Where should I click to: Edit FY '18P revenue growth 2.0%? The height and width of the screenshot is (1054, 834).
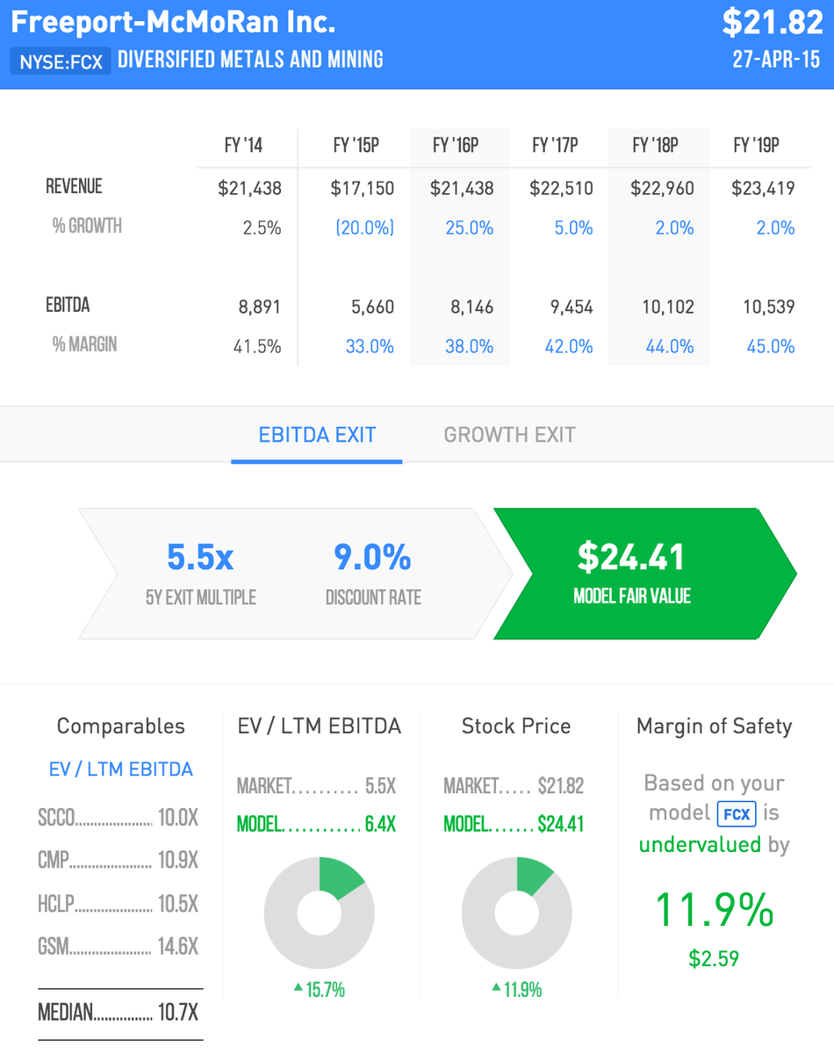coord(674,228)
